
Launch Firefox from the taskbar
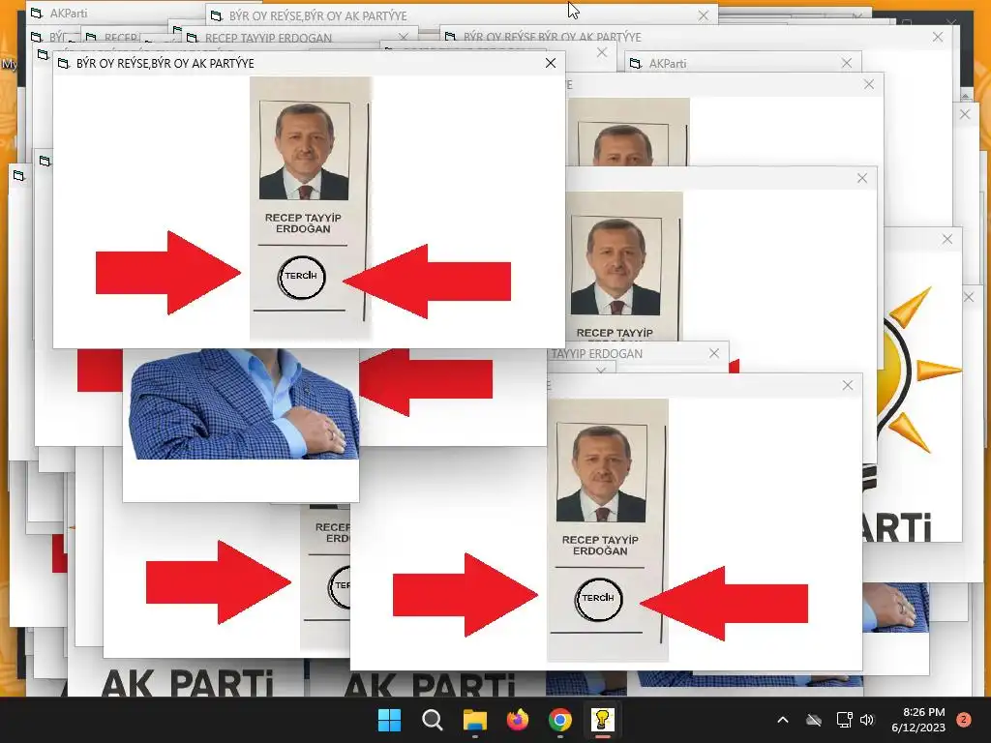click(x=518, y=720)
